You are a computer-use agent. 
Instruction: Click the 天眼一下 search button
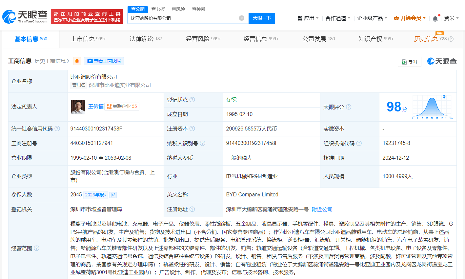pos(261,18)
